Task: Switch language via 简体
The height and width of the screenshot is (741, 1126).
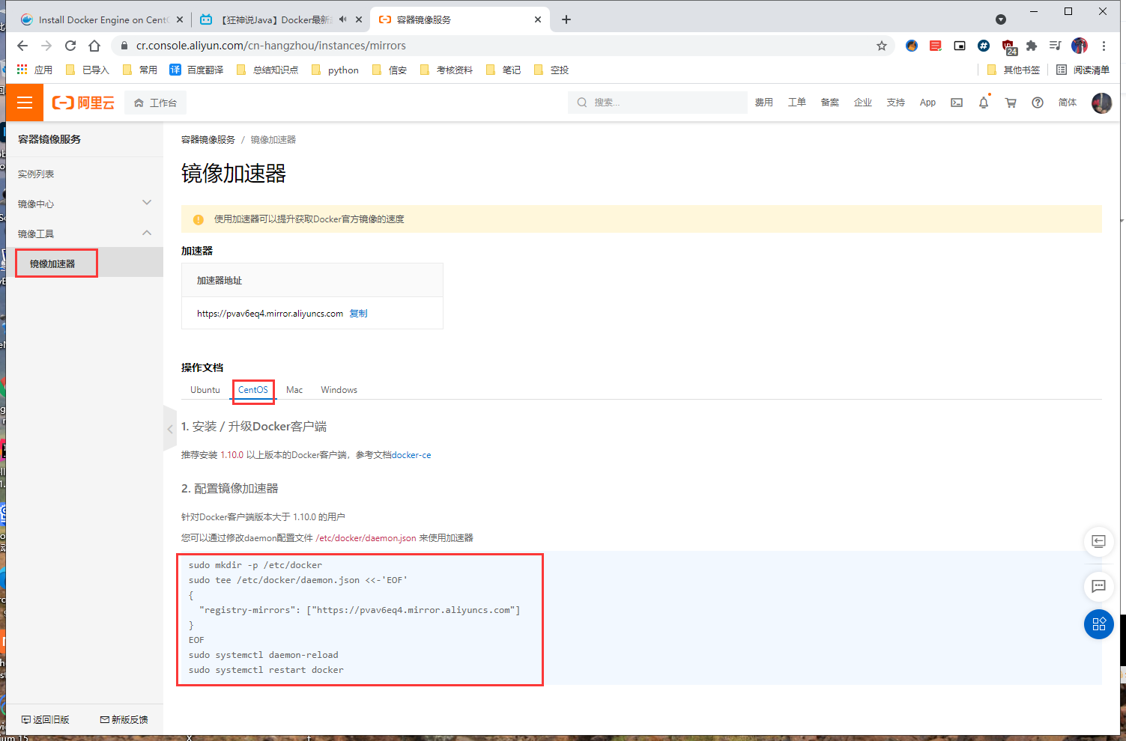Action: (1068, 103)
